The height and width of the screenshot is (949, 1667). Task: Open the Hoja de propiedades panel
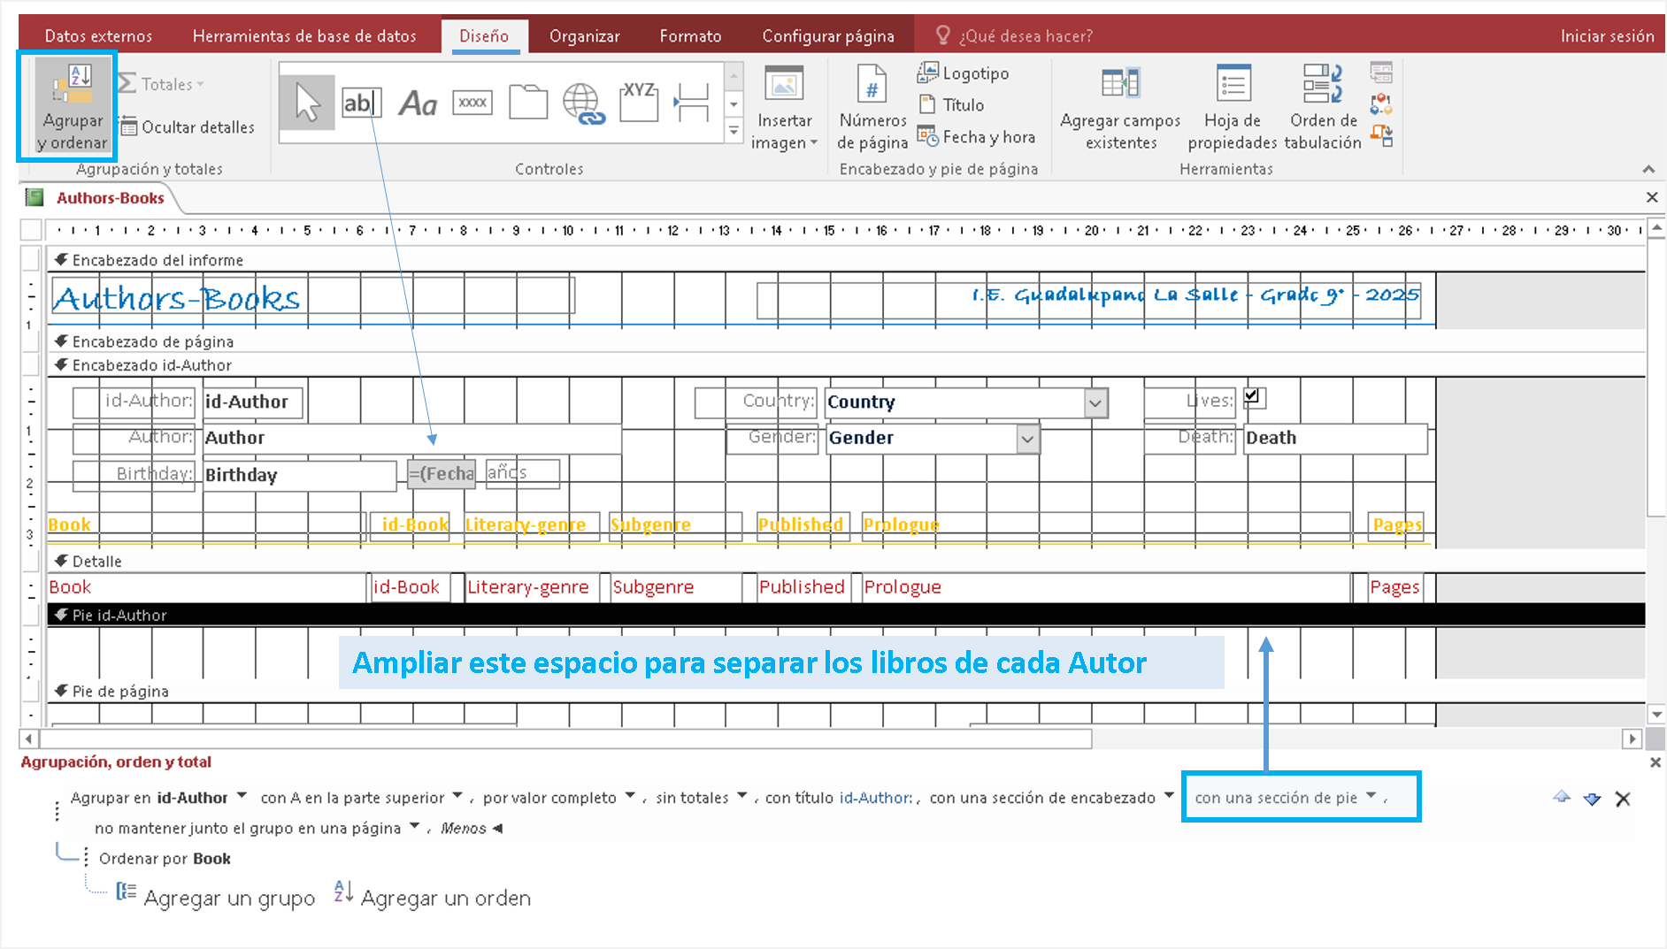(x=1232, y=106)
